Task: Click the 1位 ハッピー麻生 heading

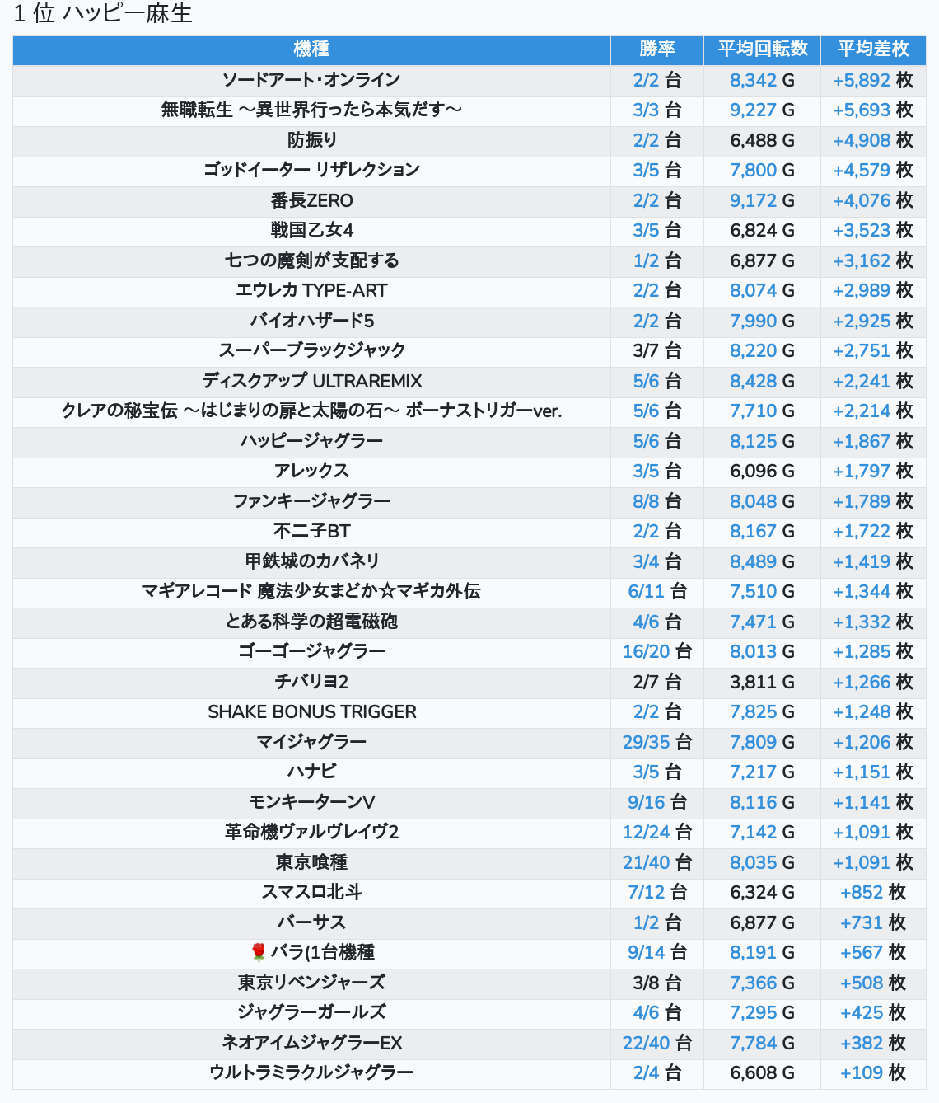Action: point(103,14)
